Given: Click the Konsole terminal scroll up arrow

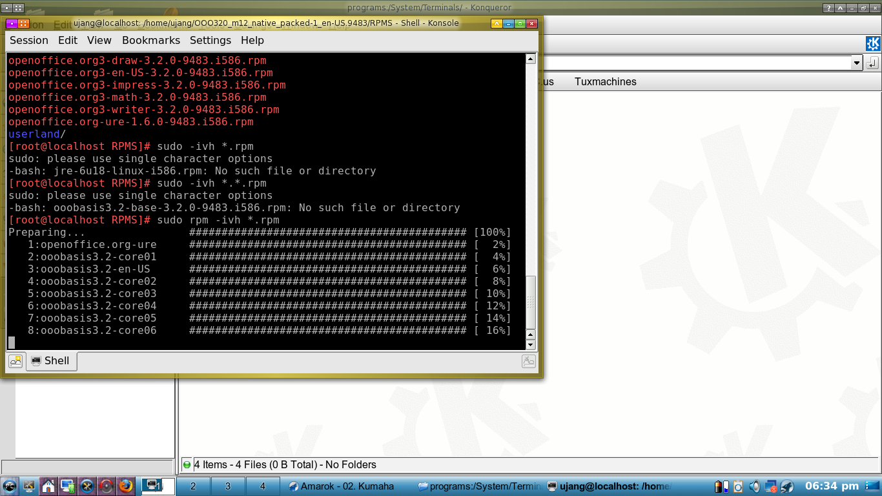Looking at the screenshot, I should pos(531,59).
